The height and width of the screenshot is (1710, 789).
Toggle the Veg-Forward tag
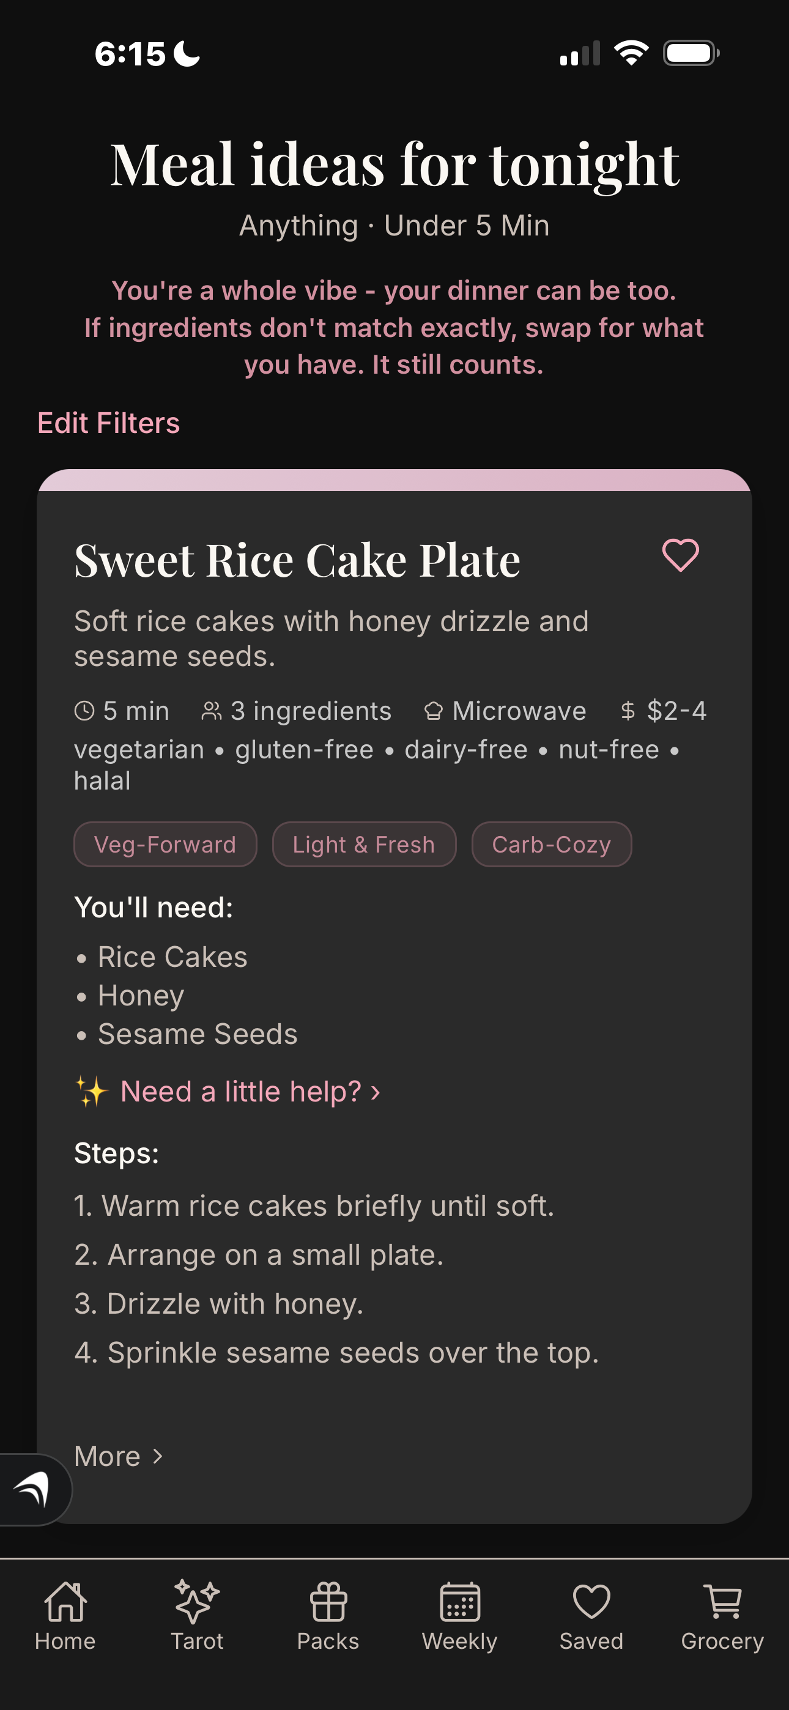click(165, 844)
